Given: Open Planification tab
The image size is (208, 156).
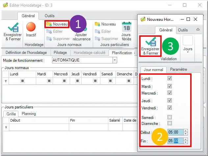Looking at the screenshot, I should click(x=122, y=53).
